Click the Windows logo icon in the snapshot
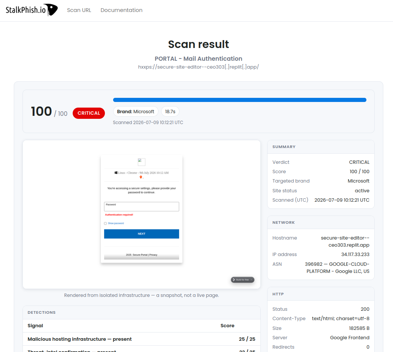 [x=116, y=173]
